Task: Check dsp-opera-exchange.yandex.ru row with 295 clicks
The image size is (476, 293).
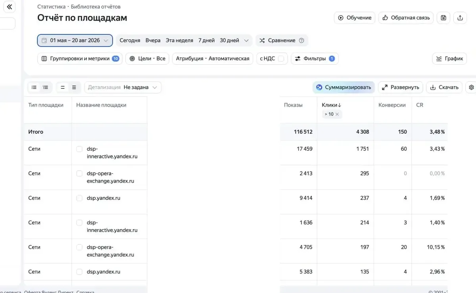Action: pos(79,173)
